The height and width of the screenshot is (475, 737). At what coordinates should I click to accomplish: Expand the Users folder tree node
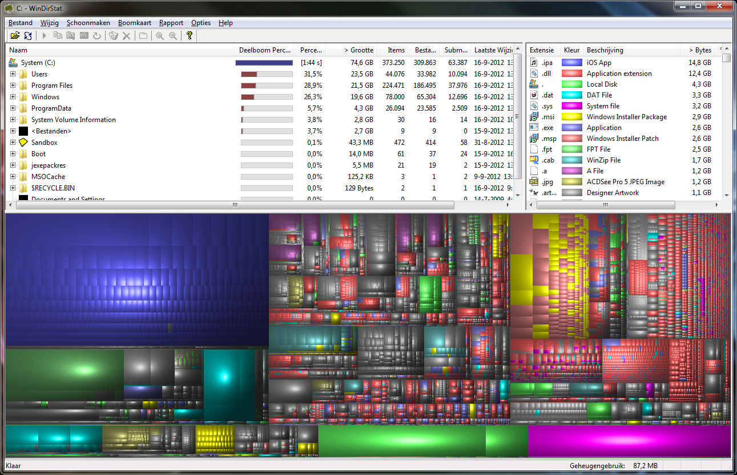[x=13, y=74]
